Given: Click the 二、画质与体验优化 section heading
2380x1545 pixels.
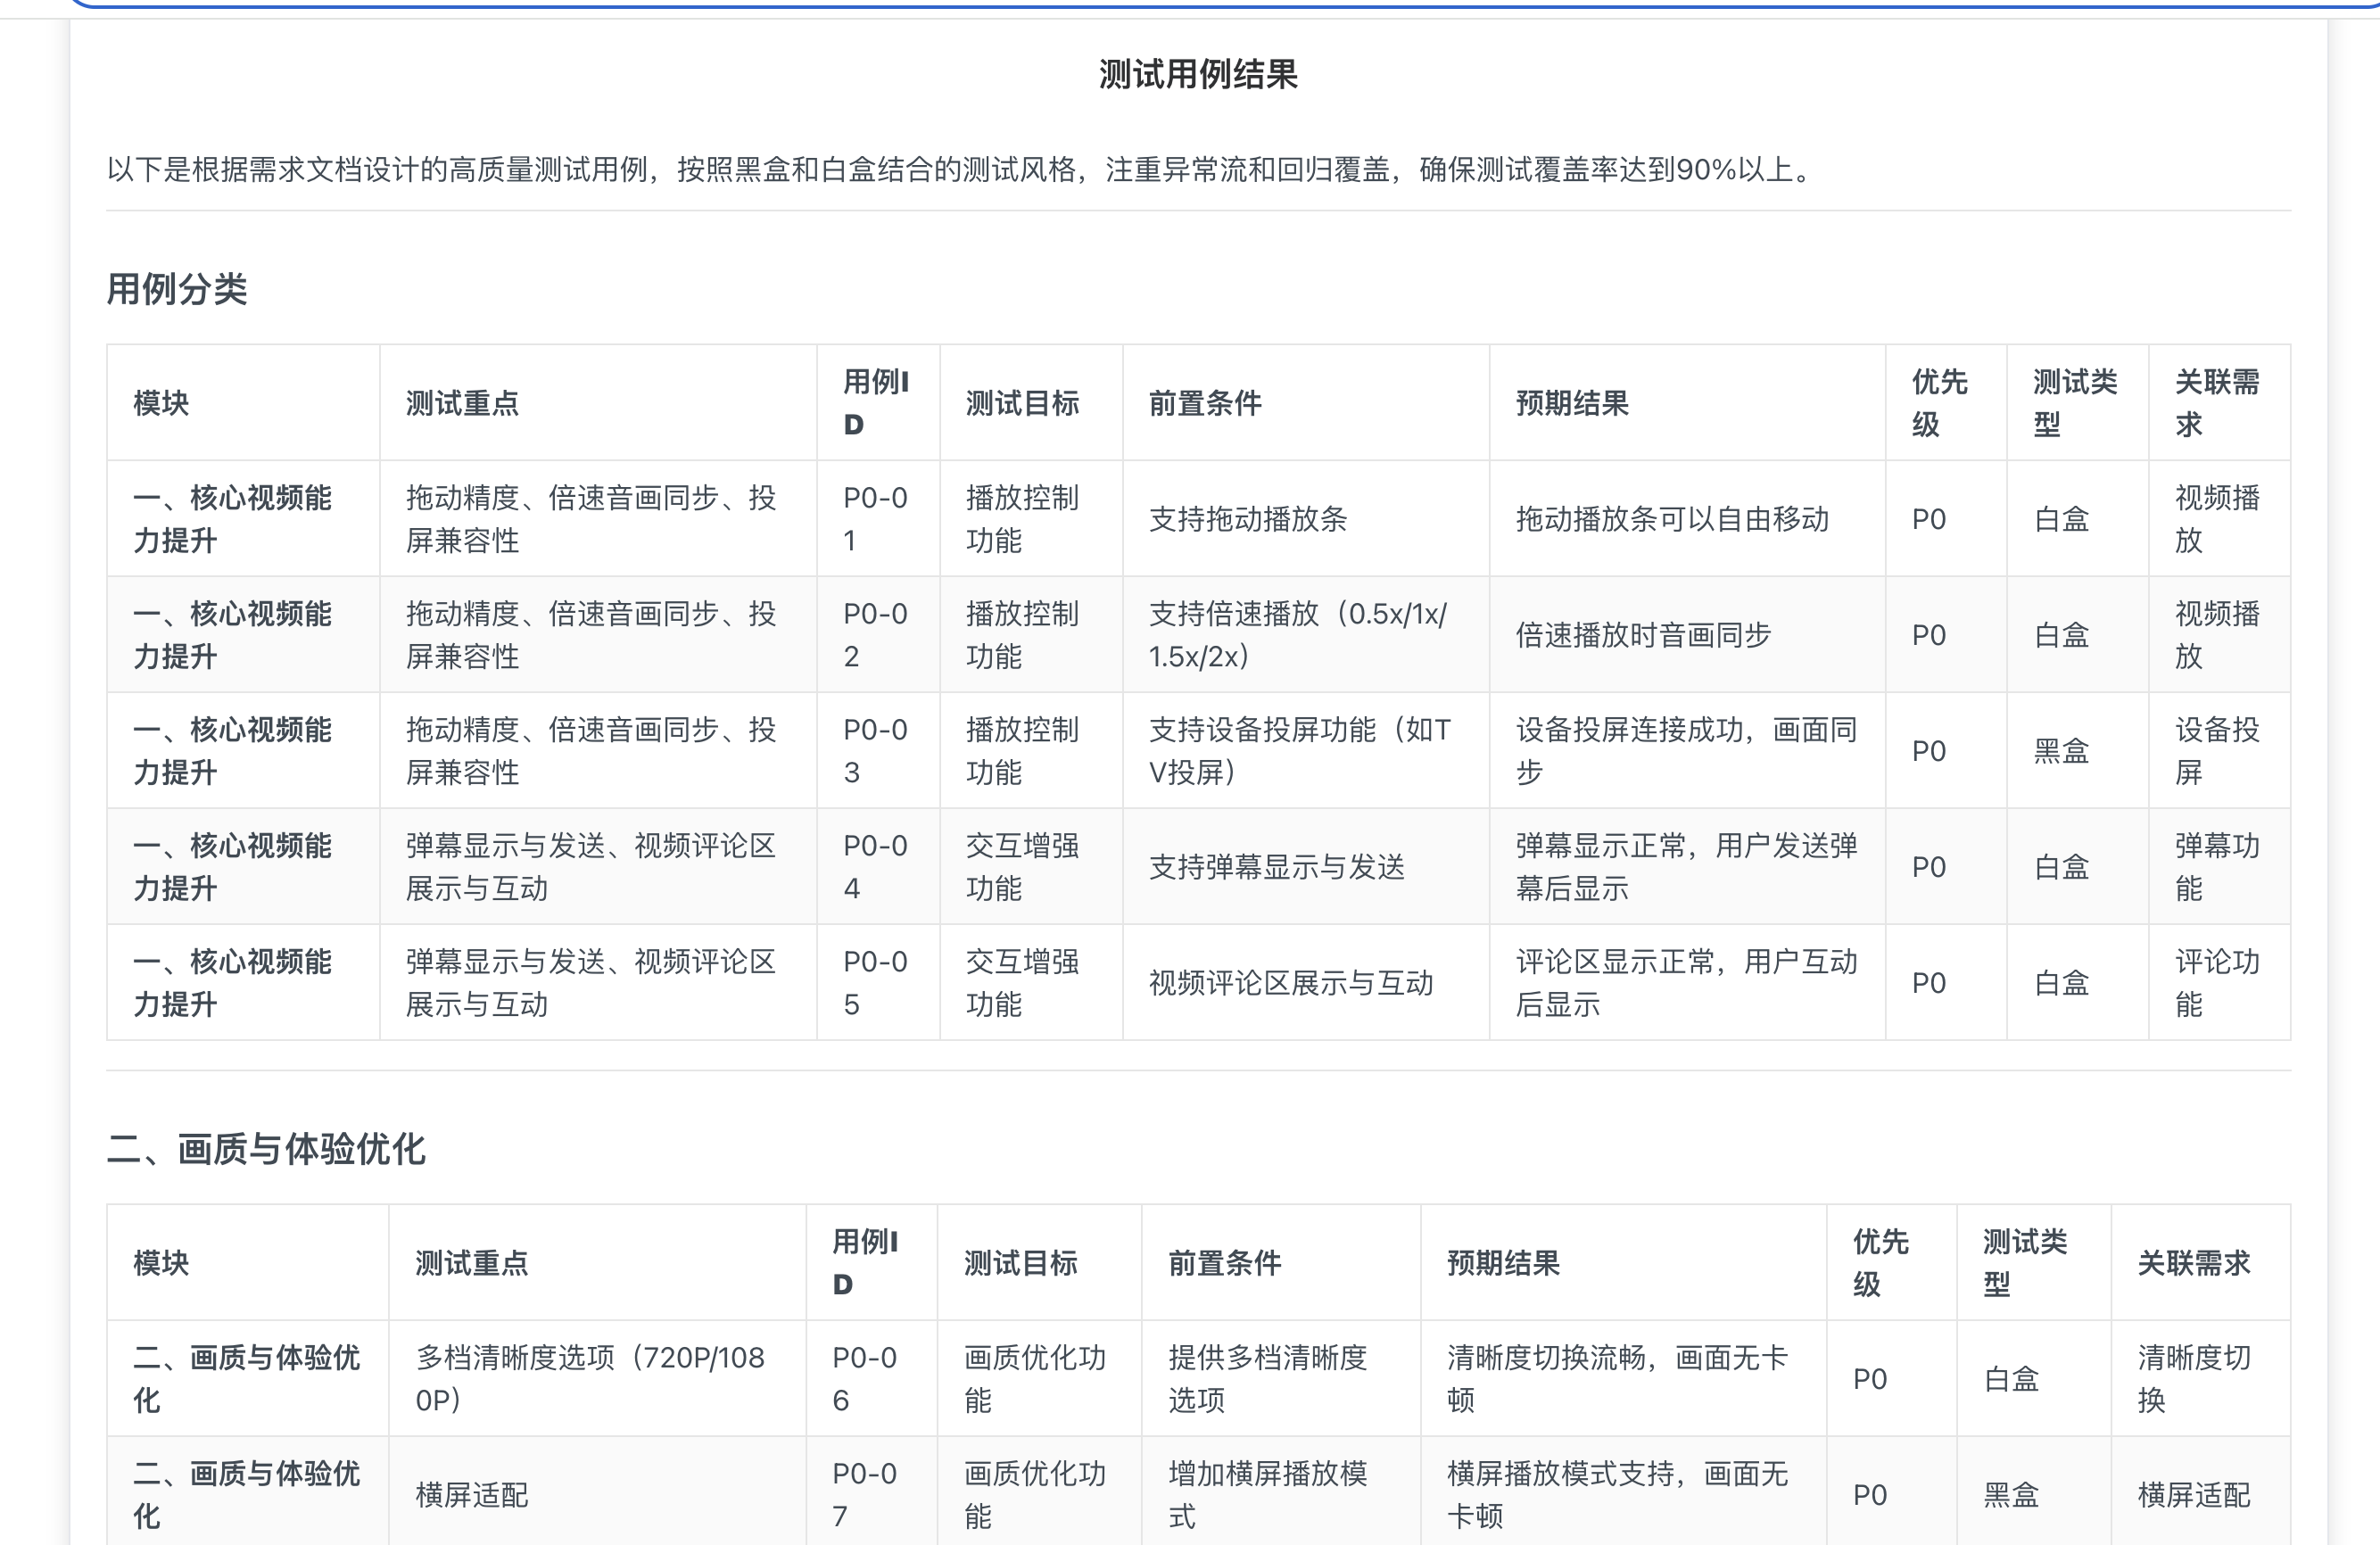Looking at the screenshot, I should point(266,1149).
